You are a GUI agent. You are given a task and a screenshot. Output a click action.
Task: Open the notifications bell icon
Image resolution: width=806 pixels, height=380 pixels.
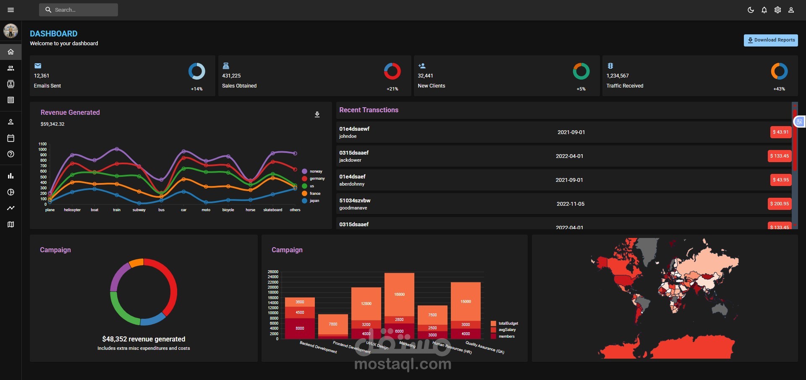pyautogui.click(x=764, y=10)
